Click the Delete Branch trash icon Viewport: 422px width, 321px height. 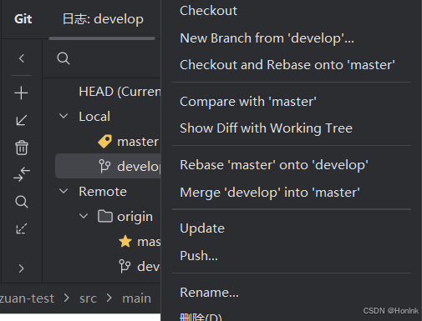(22, 148)
